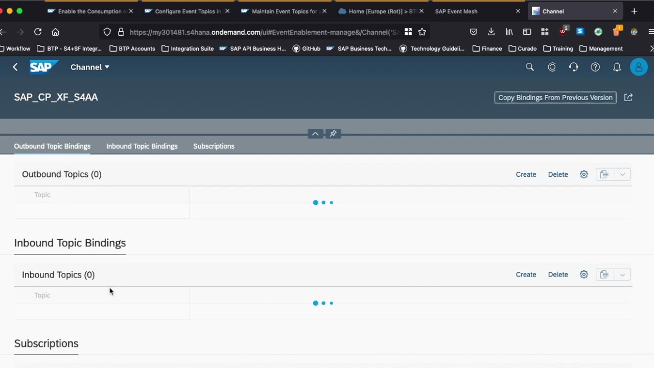
Task: Go to the browser home page
Action: click(55, 32)
